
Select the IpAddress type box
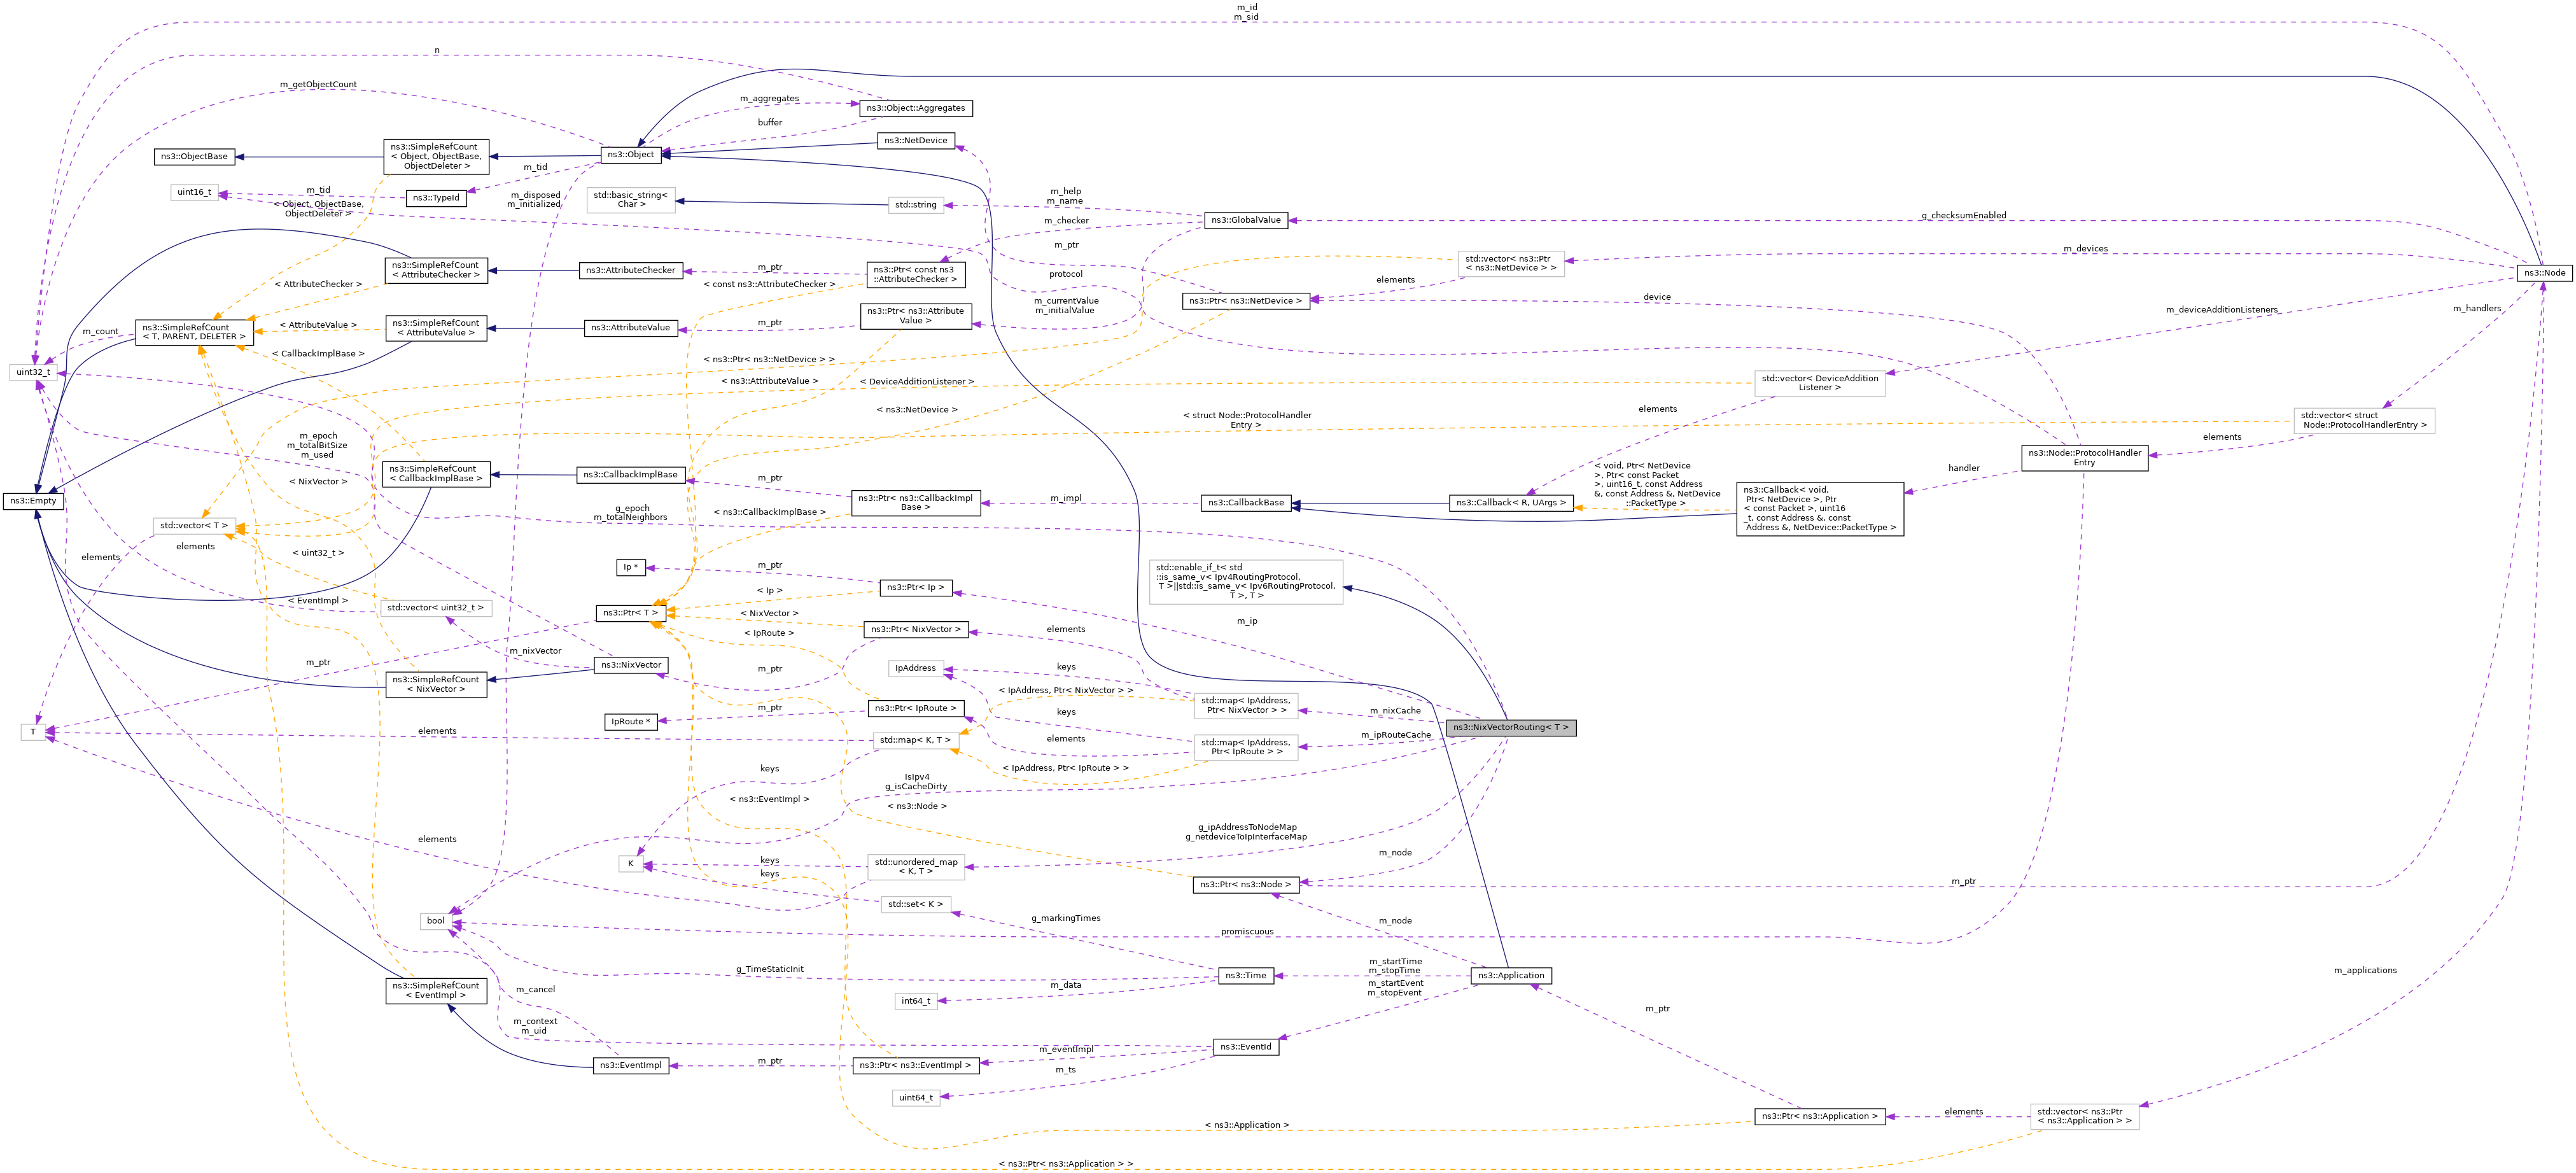click(x=915, y=668)
